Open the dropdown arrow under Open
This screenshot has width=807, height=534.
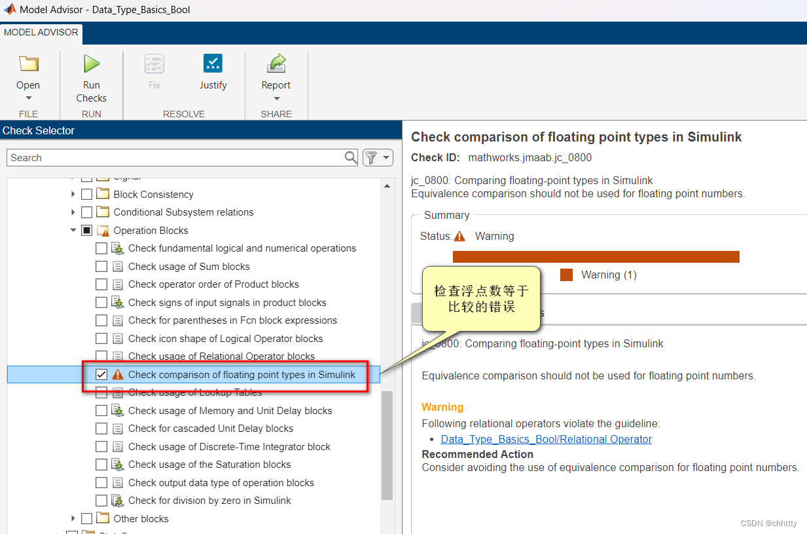coord(28,99)
